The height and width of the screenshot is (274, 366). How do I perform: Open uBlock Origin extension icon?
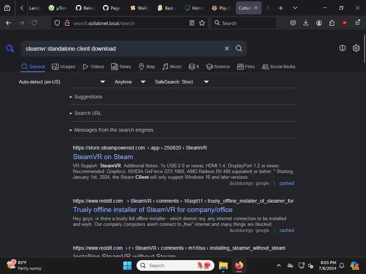click(x=344, y=23)
